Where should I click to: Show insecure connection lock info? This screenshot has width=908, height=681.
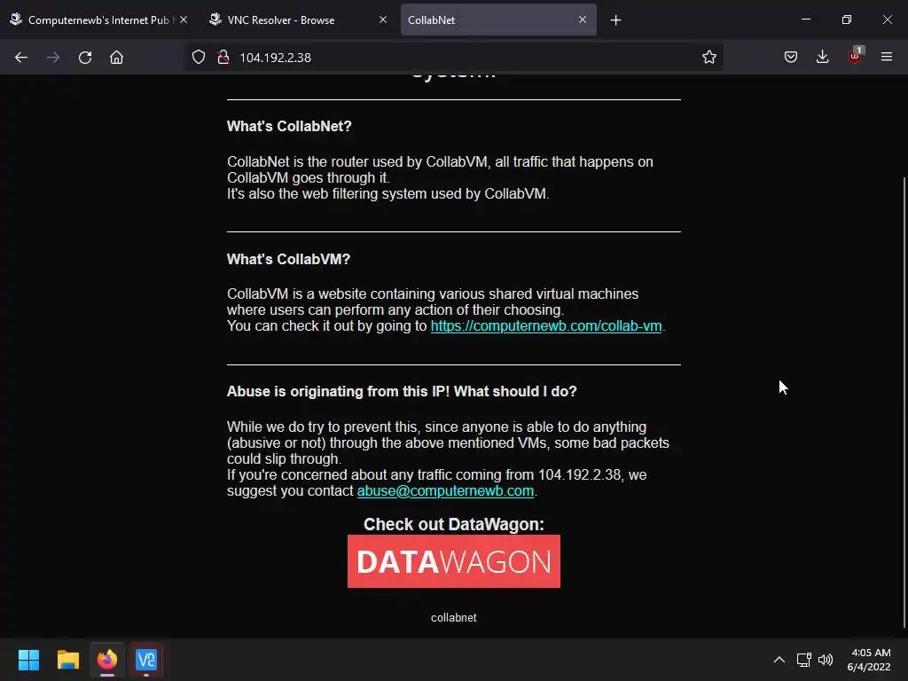point(223,58)
